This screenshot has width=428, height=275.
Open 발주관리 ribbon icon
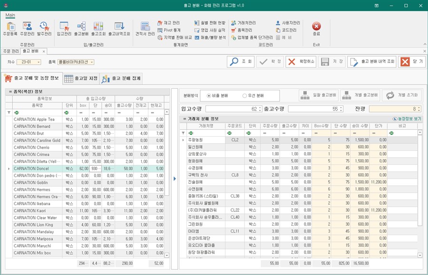[44, 29]
